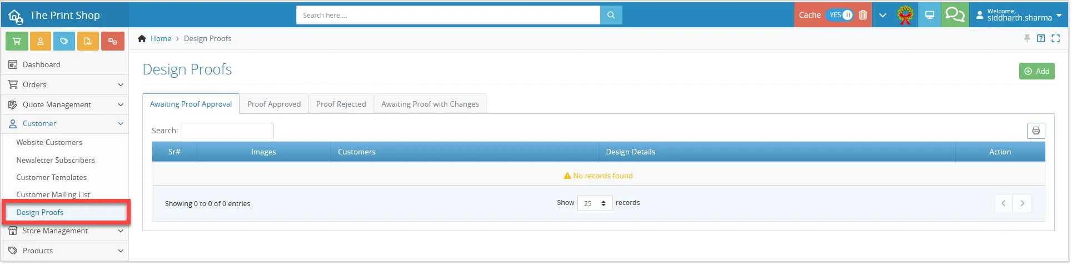
Task: Expand the top bar chevron dropdown
Action: click(882, 15)
